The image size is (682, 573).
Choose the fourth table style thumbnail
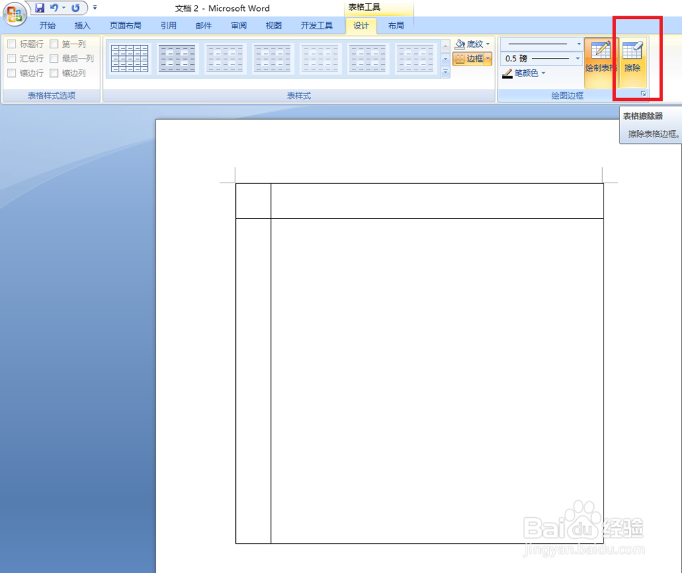click(273, 58)
